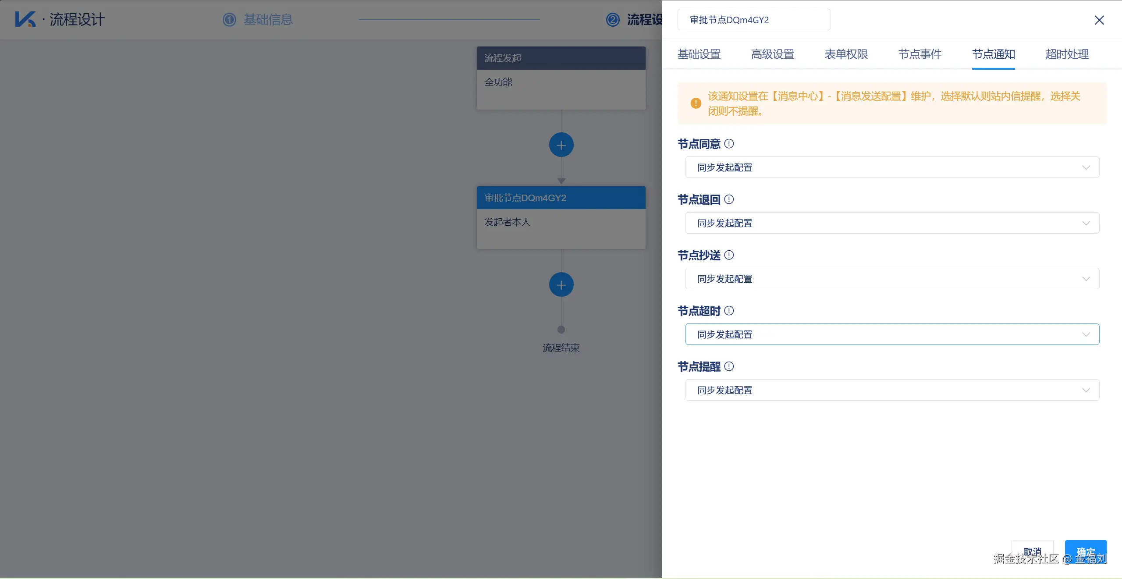
Task: Switch to 超时处理 tab
Action: coord(1067,54)
